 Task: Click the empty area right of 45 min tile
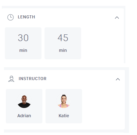tap(103, 43)
